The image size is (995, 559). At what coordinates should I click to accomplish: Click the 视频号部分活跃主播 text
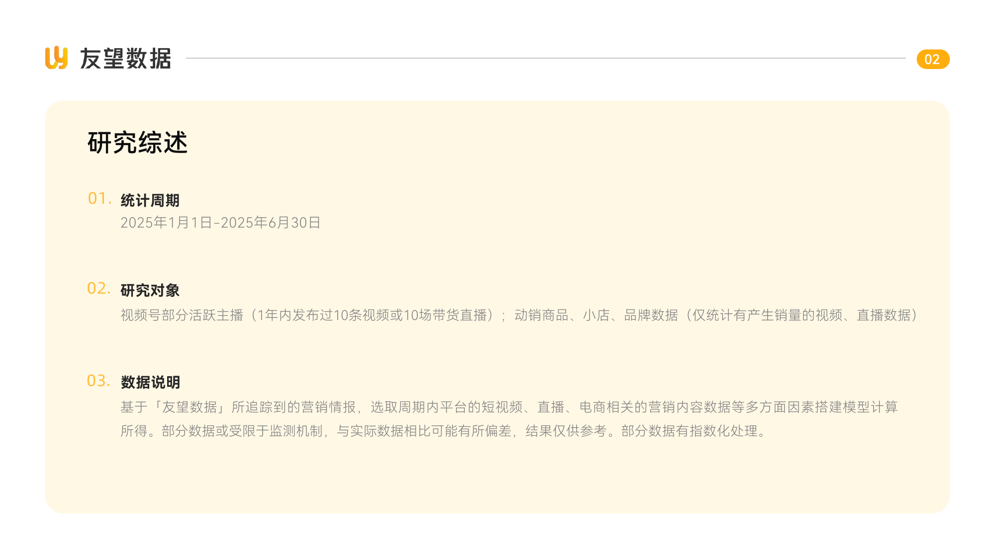182,315
